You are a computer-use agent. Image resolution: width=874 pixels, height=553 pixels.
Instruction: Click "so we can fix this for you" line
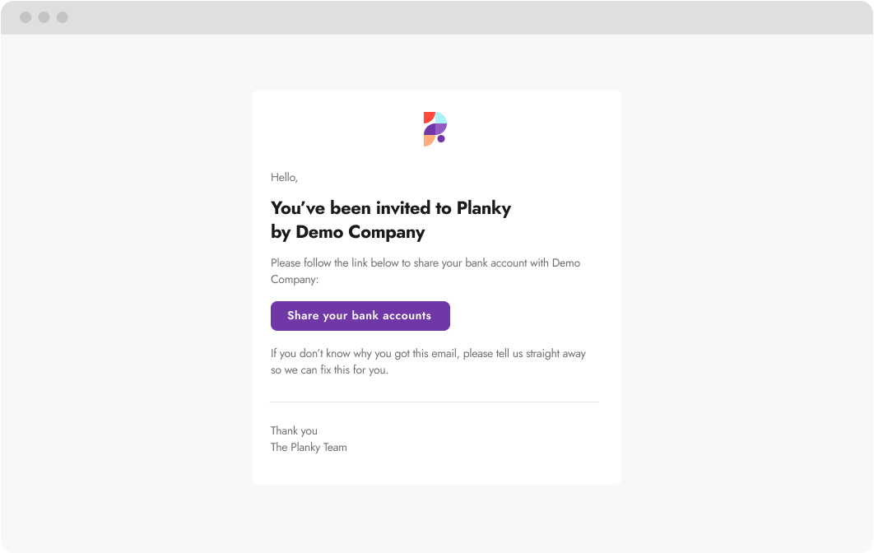click(x=329, y=370)
